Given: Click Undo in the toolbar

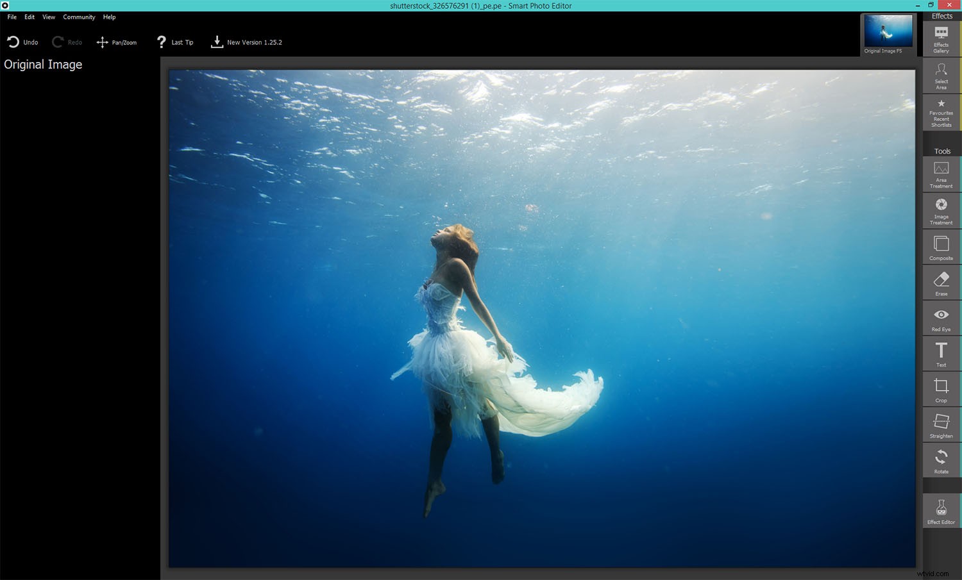Looking at the screenshot, I should coord(22,42).
